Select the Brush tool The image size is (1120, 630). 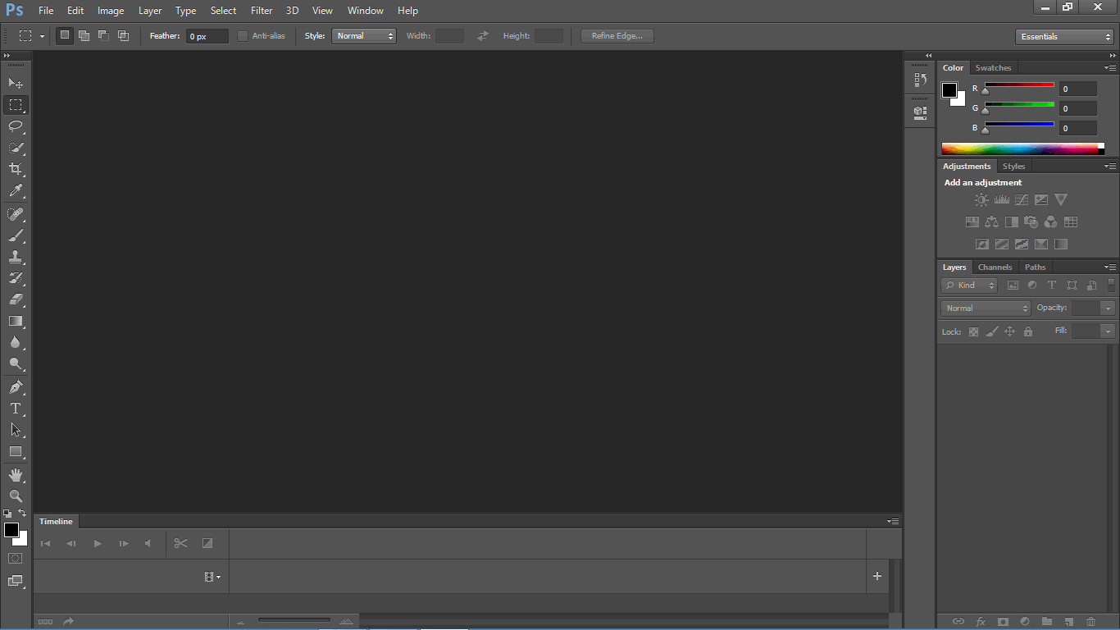click(x=15, y=235)
